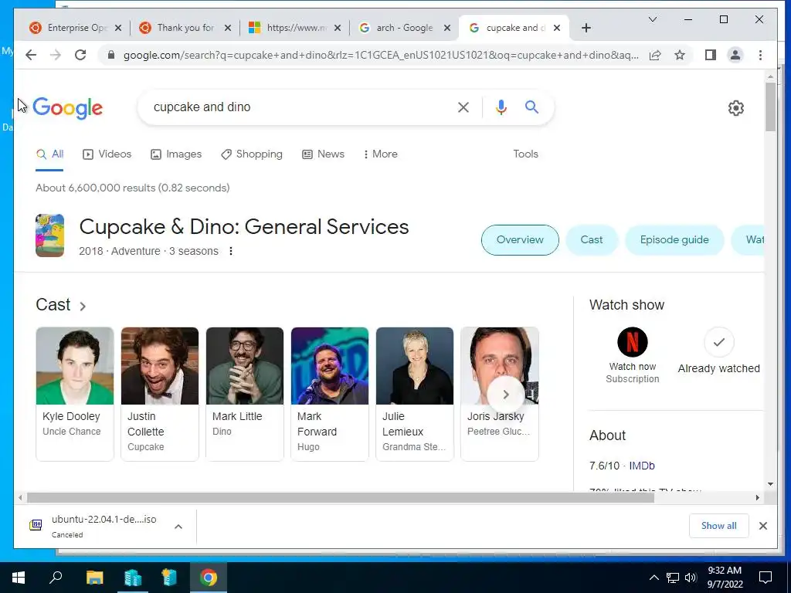Select the Overview chip

(x=520, y=240)
